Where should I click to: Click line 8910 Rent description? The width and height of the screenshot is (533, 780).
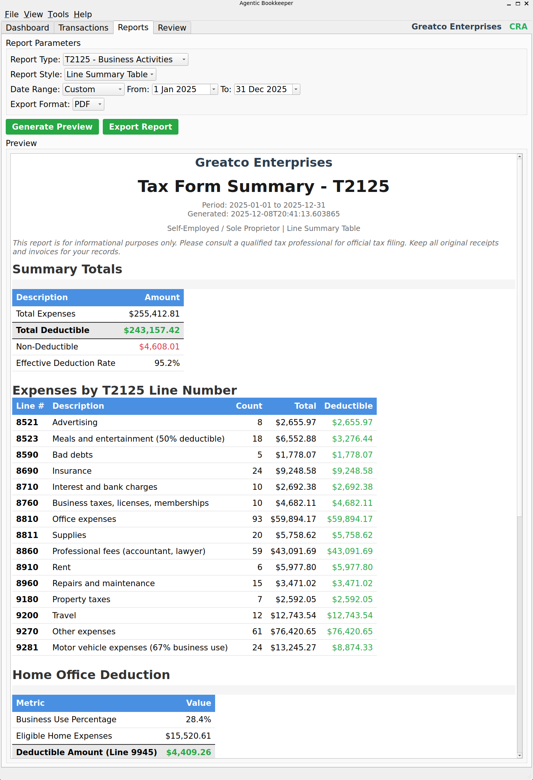coord(62,567)
